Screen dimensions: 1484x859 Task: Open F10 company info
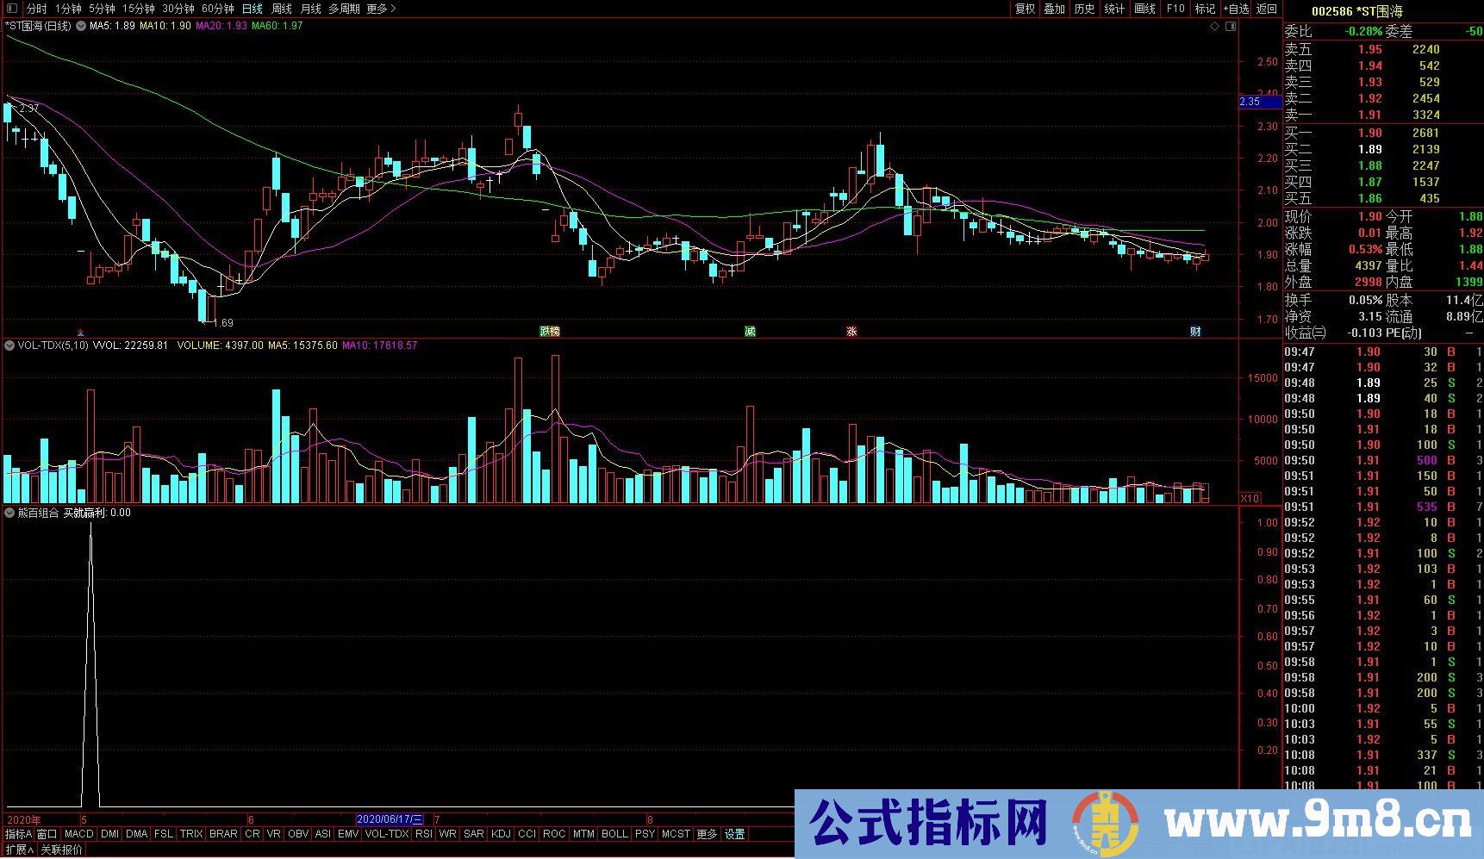click(x=1175, y=9)
